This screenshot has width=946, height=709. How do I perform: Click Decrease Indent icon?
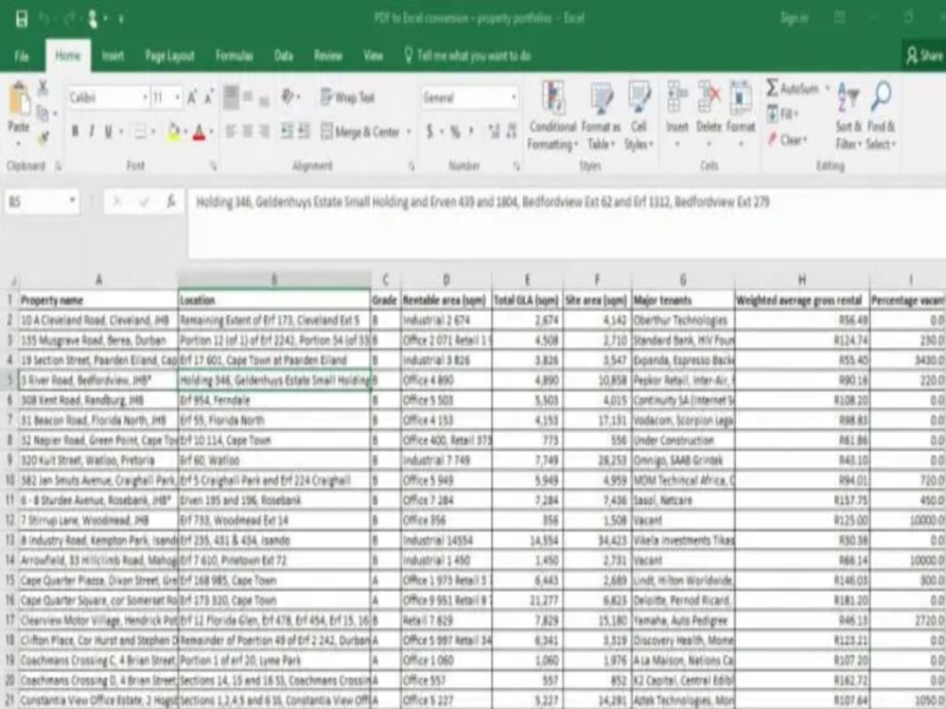(x=287, y=131)
